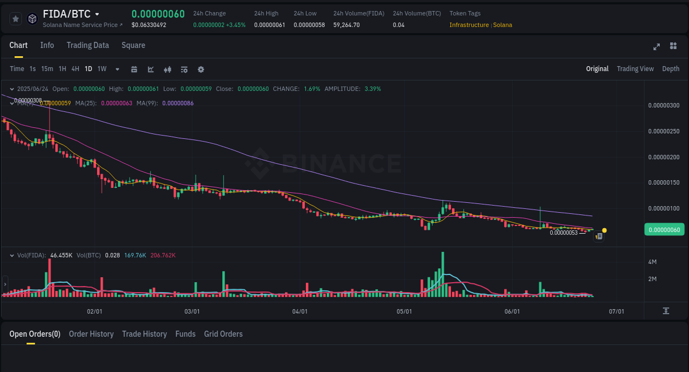Screen dimensions: 689x372
Task: Open the technical indicators panel
Action: point(184,69)
